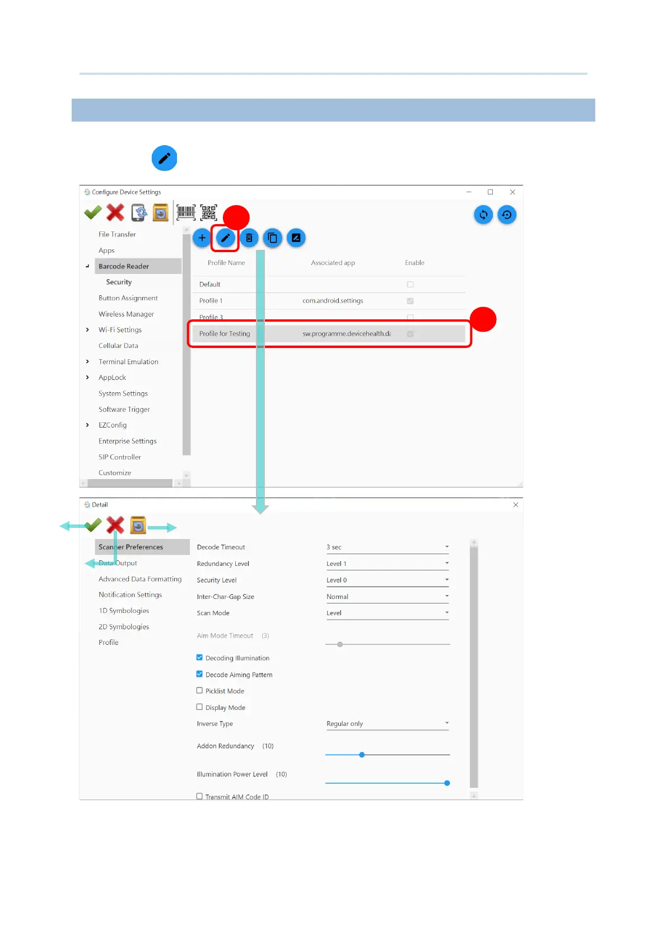
Task: Close the Detail window
Action: point(516,505)
